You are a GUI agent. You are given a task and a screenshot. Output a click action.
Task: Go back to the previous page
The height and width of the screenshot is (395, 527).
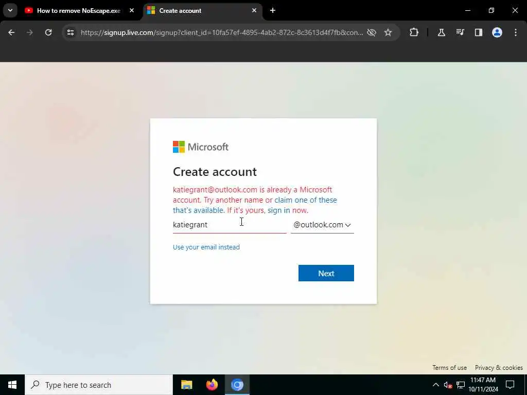[x=11, y=32]
